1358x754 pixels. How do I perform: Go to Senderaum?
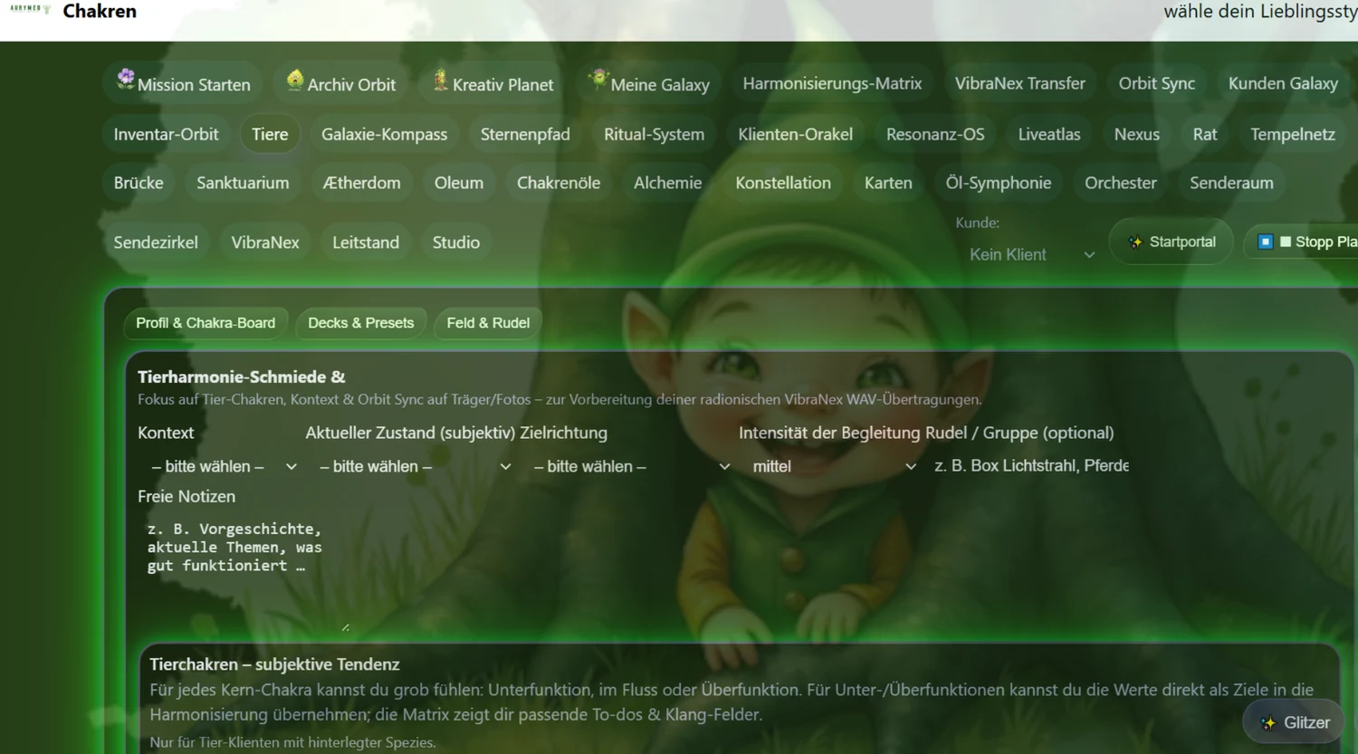click(1231, 183)
